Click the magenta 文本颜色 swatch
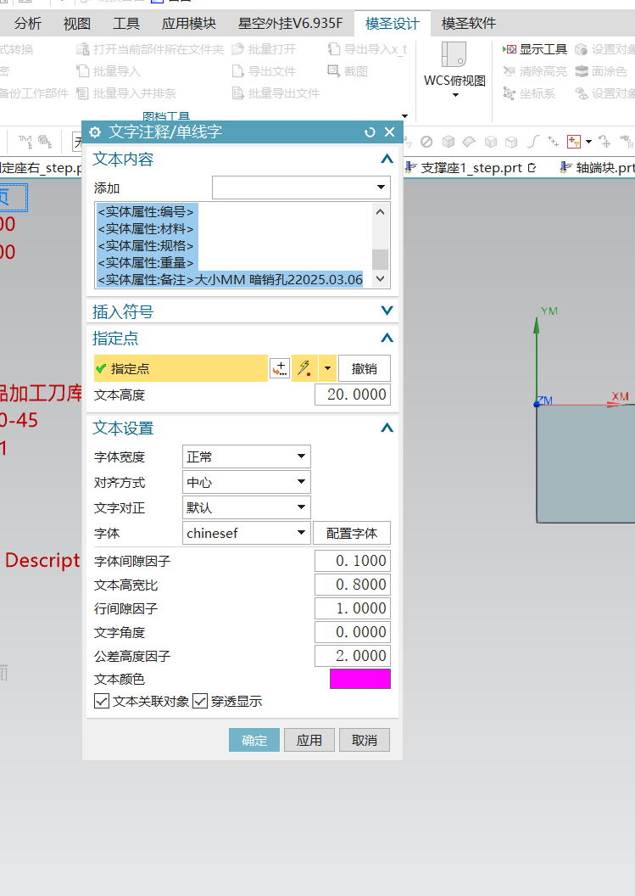Viewport: 635px width, 896px height. (360, 679)
